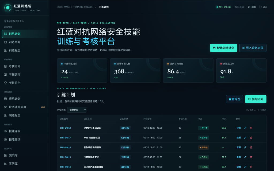The image size is (274, 171).
Task: Click plan ID TRN-24014
Action: 65,167
